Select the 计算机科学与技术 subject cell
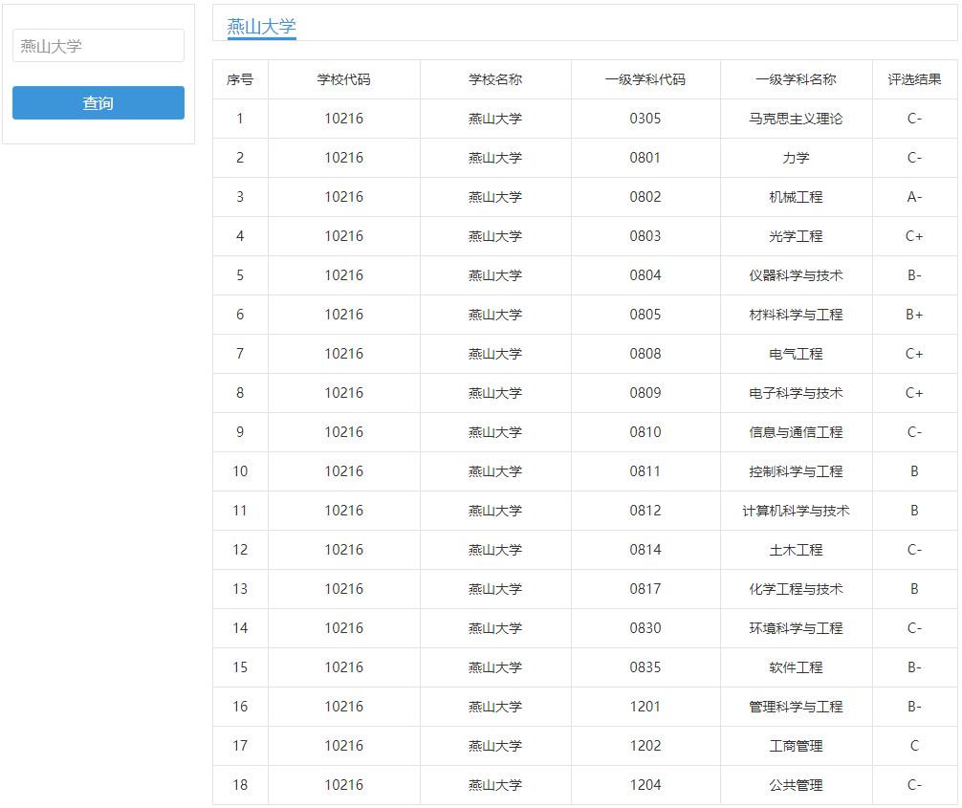Viewport: 962px width, 808px height. click(796, 511)
